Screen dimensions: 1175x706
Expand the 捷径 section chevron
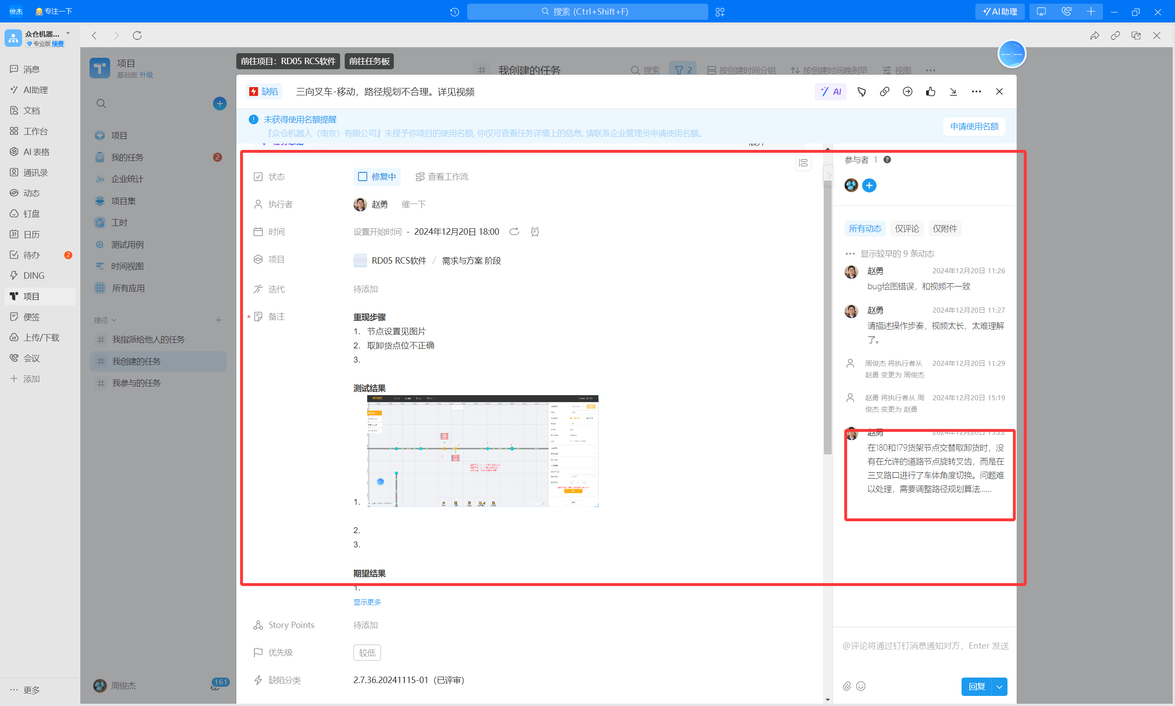114,320
